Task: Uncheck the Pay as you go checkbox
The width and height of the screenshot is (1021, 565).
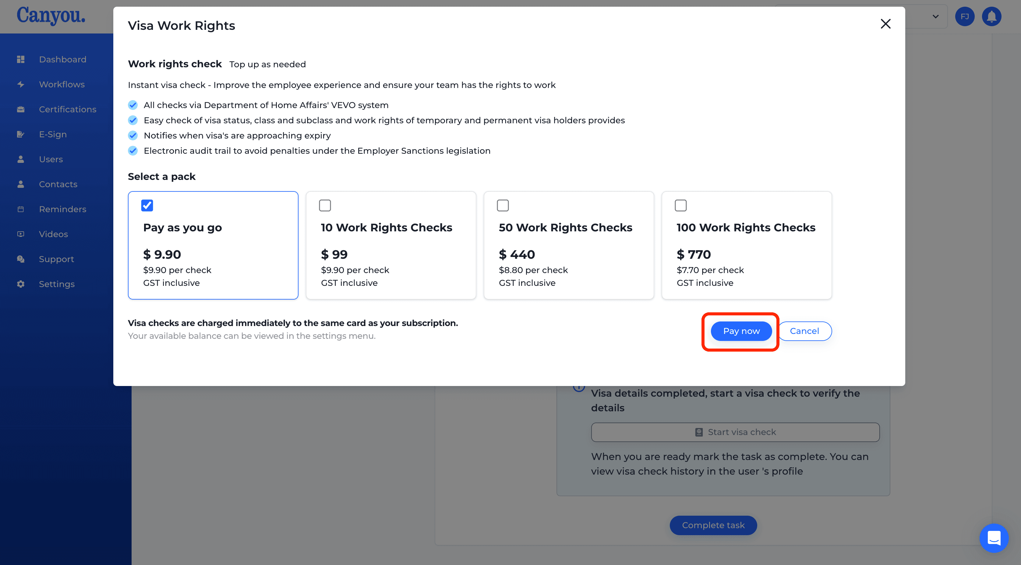Action: click(147, 205)
